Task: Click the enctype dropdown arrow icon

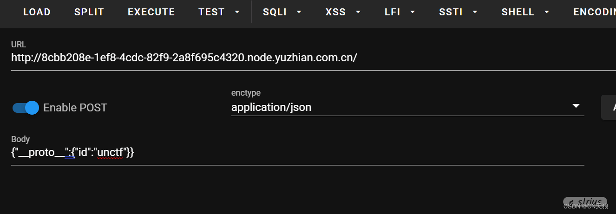Action: (x=576, y=106)
